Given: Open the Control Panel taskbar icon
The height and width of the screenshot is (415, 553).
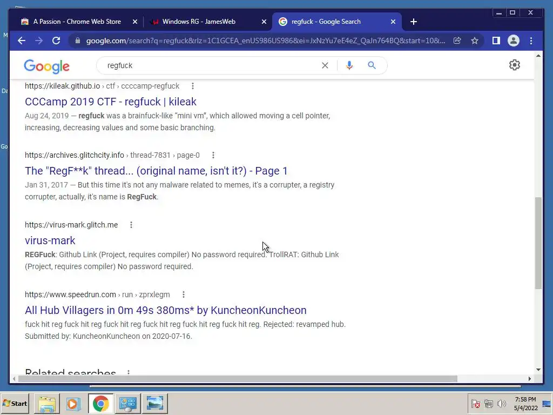Looking at the screenshot, I should (127, 403).
